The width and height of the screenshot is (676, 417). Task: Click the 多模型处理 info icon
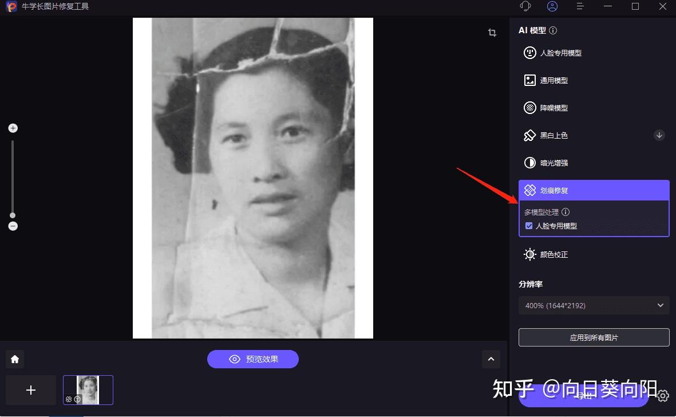566,212
